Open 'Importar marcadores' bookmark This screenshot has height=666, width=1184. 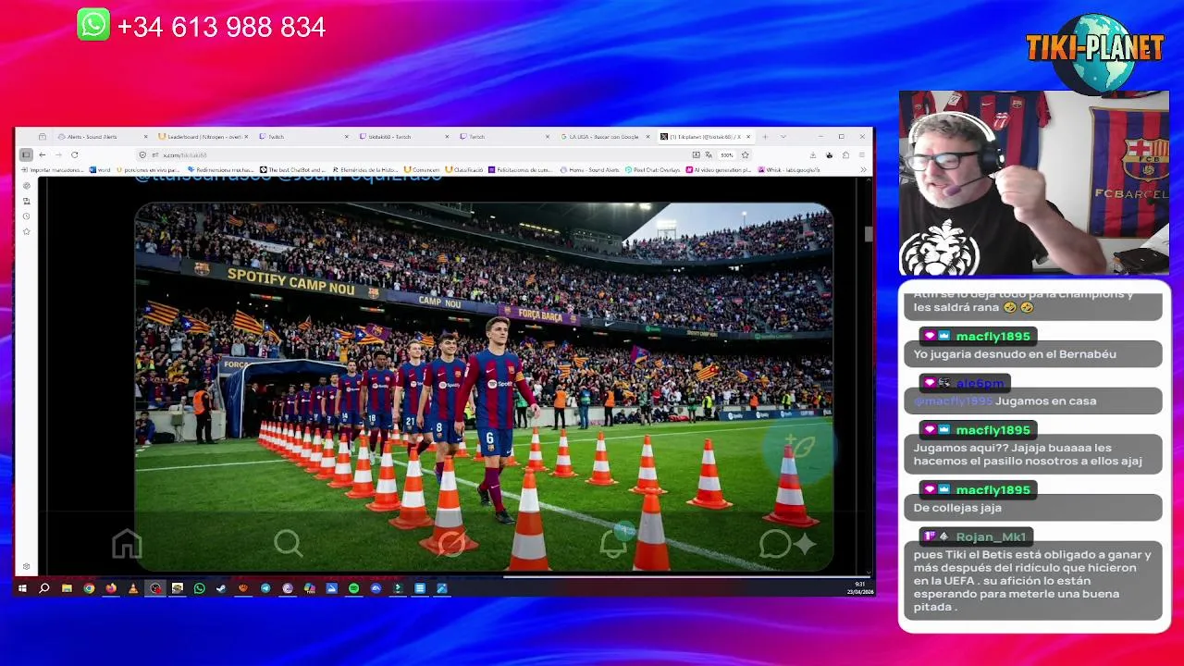pyautogui.click(x=52, y=170)
